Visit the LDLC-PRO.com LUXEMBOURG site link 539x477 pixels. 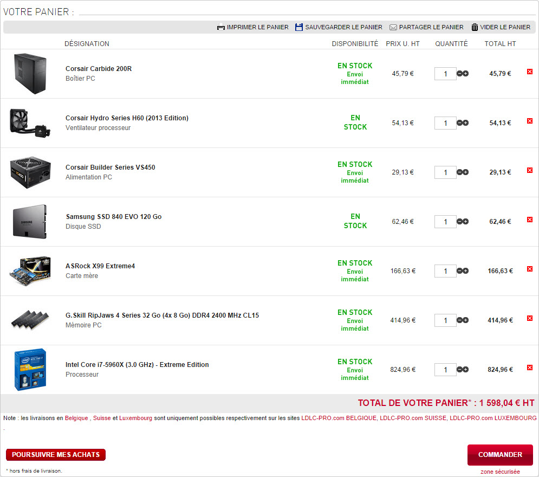tap(493, 418)
